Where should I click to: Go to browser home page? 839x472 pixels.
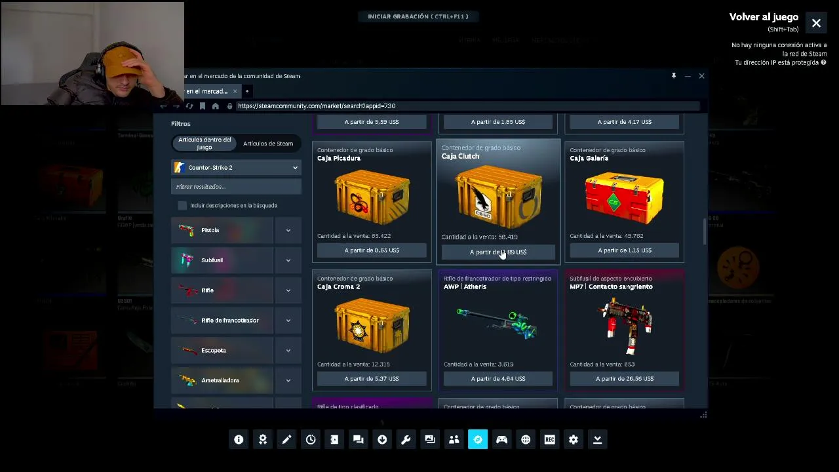[215, 106]
